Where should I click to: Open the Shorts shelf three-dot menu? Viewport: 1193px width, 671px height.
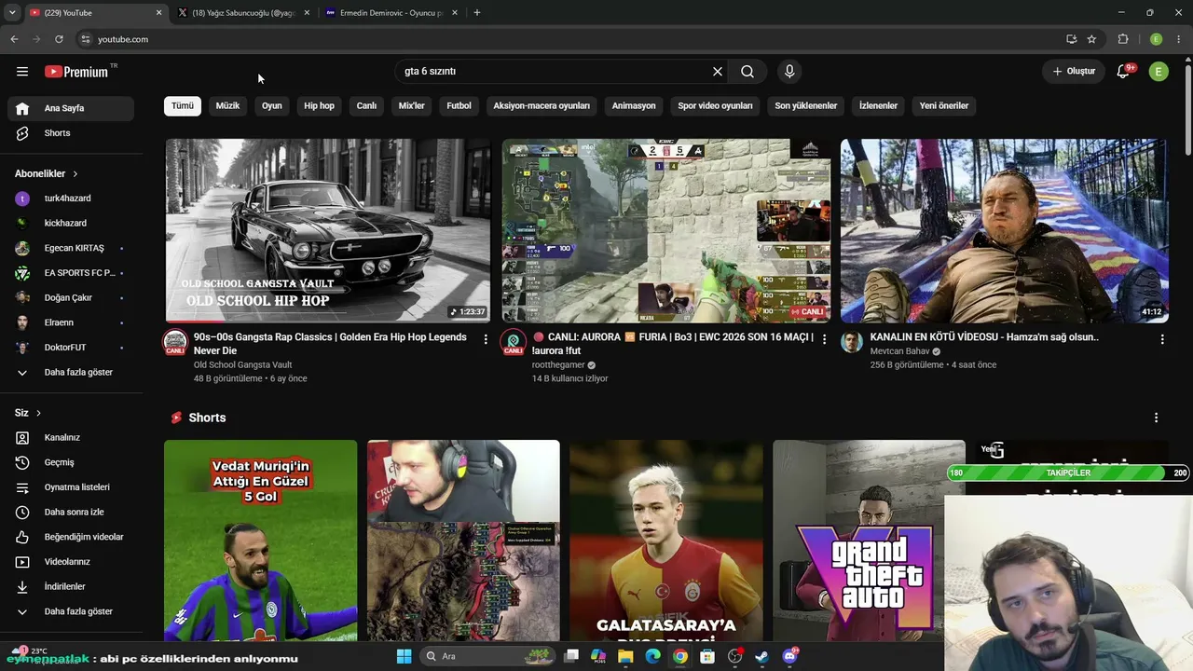pos(1157,418)
